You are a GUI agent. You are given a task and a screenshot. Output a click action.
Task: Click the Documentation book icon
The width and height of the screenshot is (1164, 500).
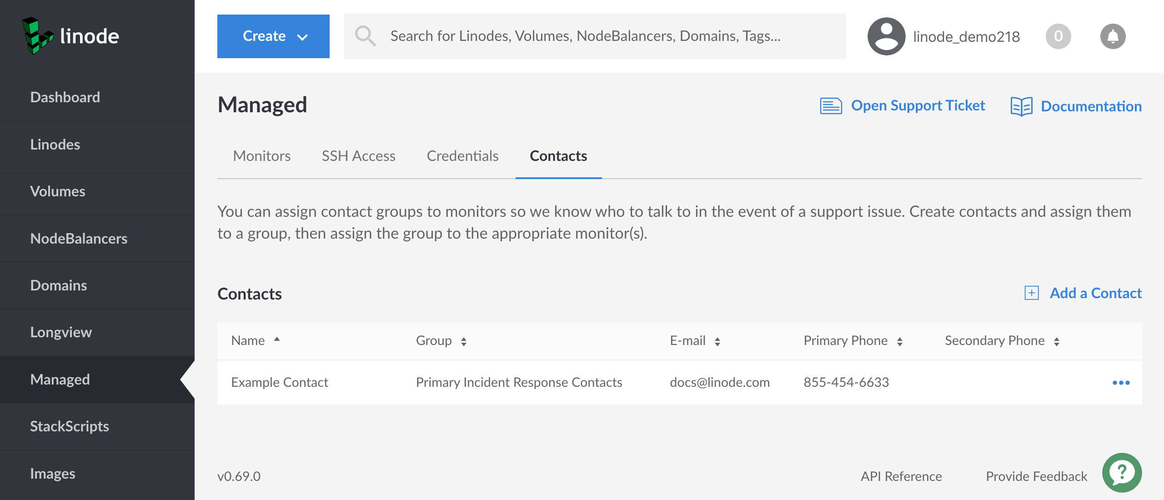coord(1021,106)
